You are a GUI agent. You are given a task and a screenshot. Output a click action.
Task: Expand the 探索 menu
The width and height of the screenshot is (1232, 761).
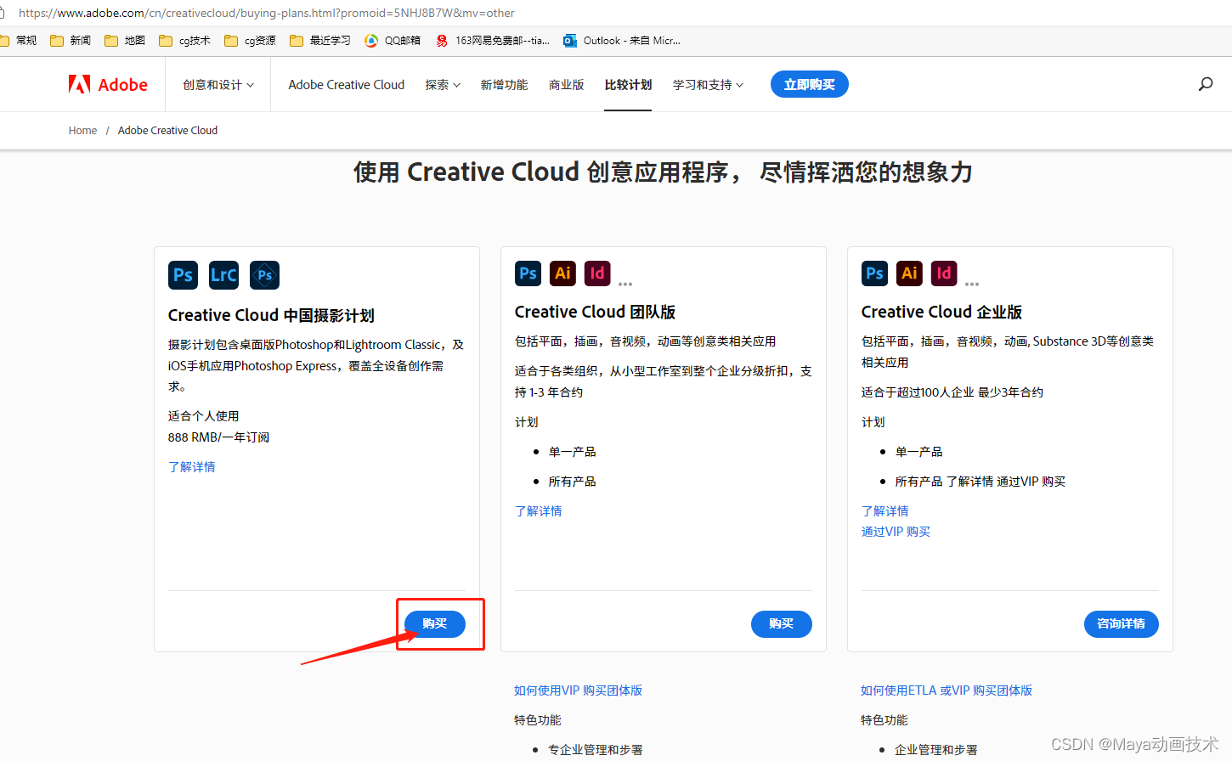click(x=443, y=85)
